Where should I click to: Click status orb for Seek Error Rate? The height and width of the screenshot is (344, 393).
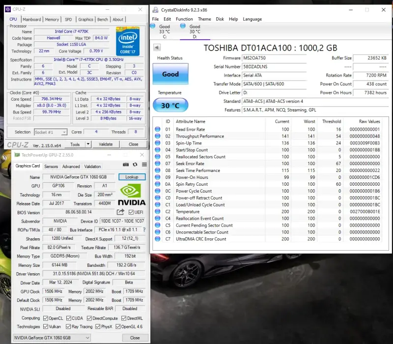(x=157, y=163)
